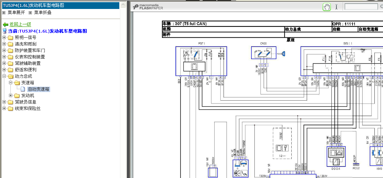Click the Macromedia FlashPaper logo

(x=148, y=7)
